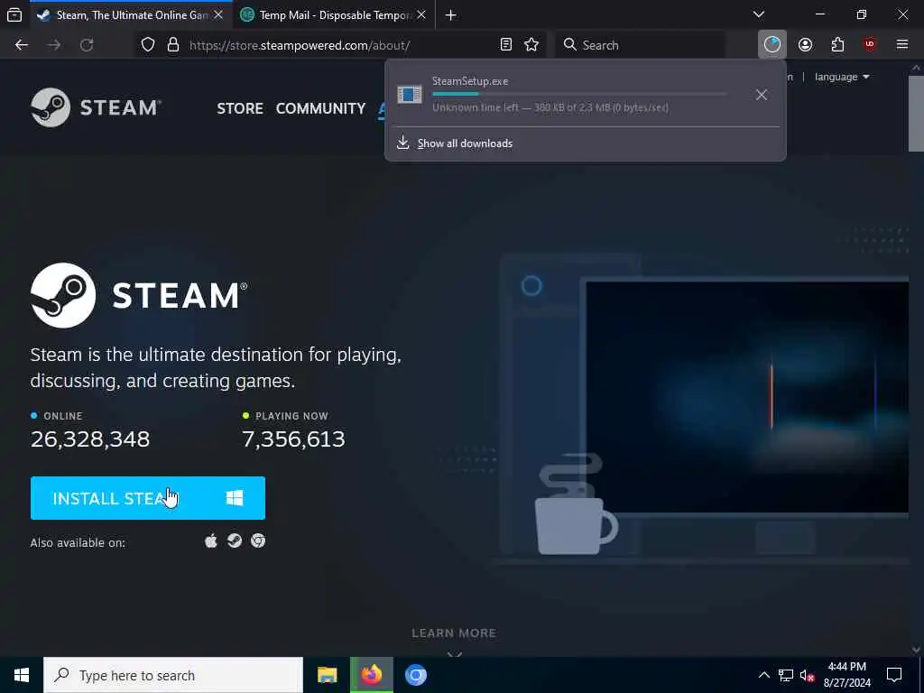Click the playing now count 7,356,613

click(x=293, y=439)
